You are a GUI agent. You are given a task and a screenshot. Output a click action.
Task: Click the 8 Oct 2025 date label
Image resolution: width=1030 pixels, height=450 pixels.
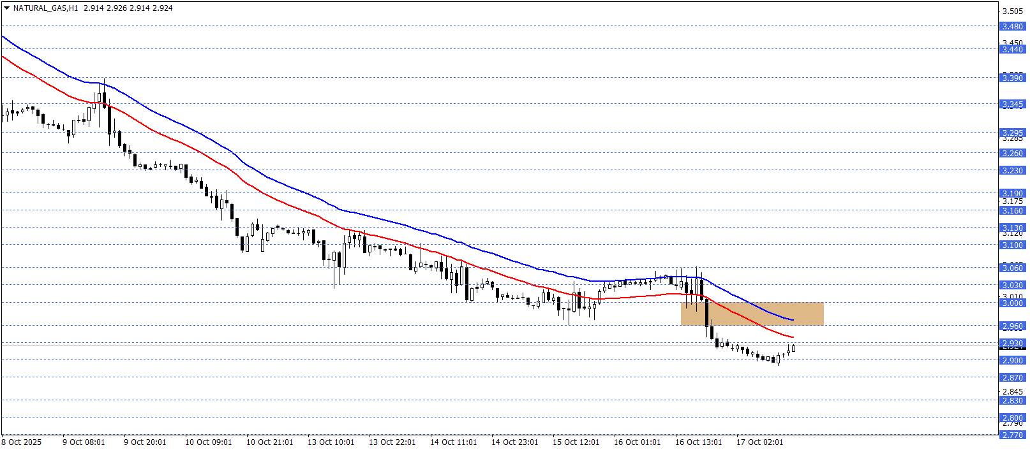[22, 442]
